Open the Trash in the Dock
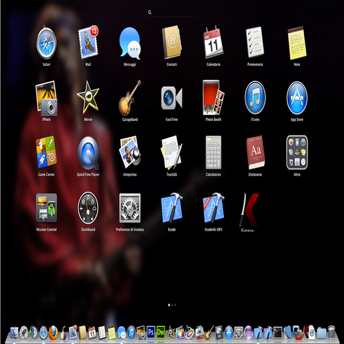This screenshot has width=344, height=344. pyautogui.click(x=332, y=332)
